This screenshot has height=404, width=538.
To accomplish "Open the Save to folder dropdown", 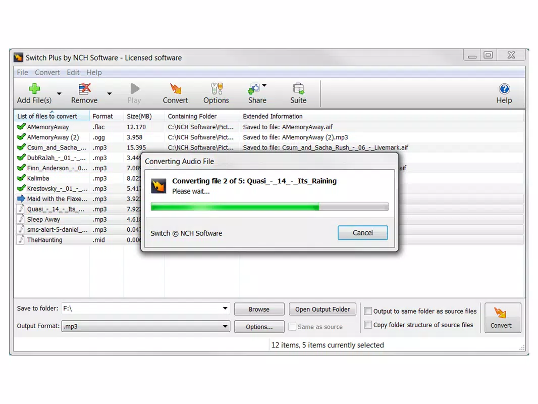I will [x=225, y=308].
